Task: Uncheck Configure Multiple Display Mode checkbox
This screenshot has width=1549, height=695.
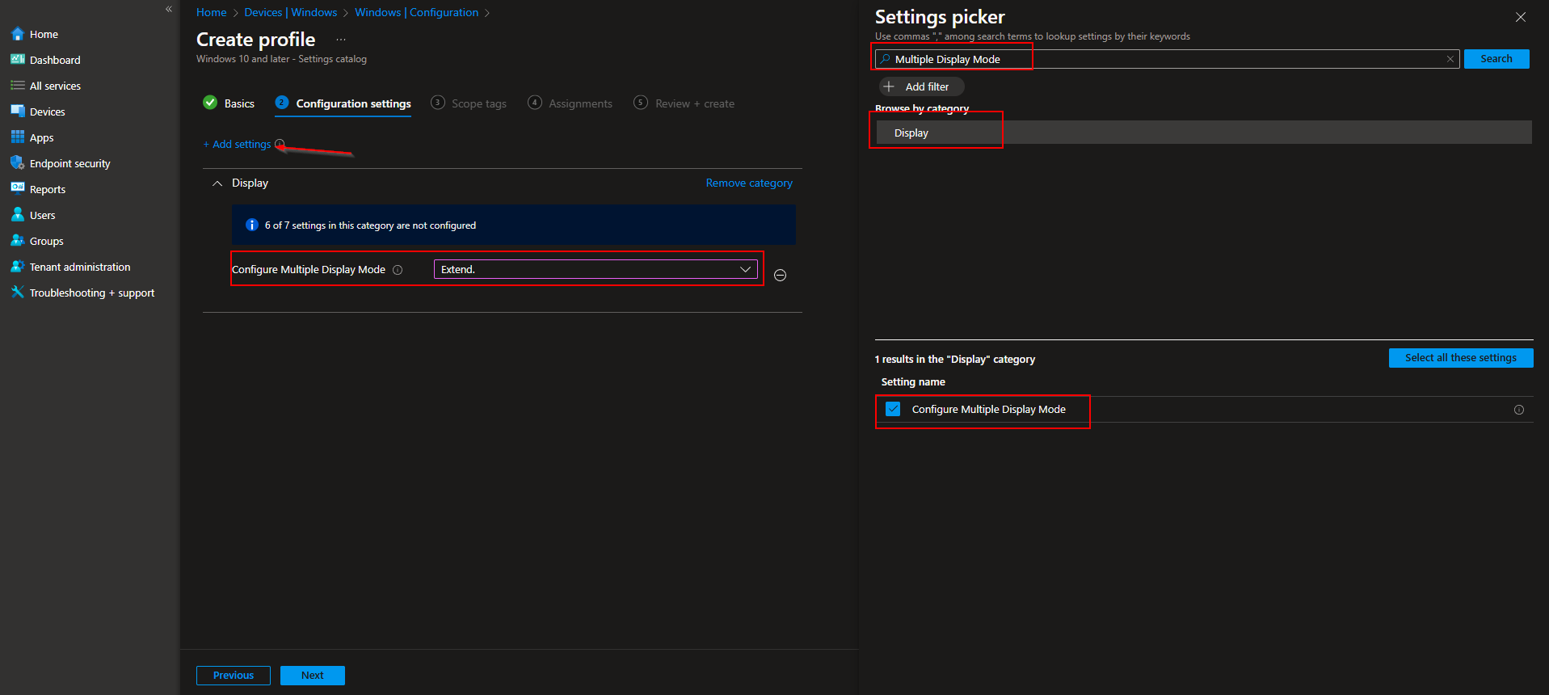Action: 893,409
